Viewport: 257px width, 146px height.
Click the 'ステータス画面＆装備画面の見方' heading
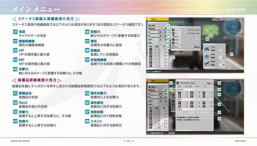point(46,19)
